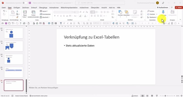This screenshot has width=183, height=97.
Task: Open the Datei menu
Action: [4, 8]
